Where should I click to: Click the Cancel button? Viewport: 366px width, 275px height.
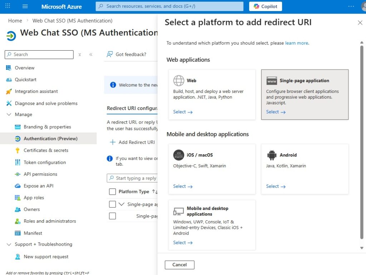tap(179, 265)
